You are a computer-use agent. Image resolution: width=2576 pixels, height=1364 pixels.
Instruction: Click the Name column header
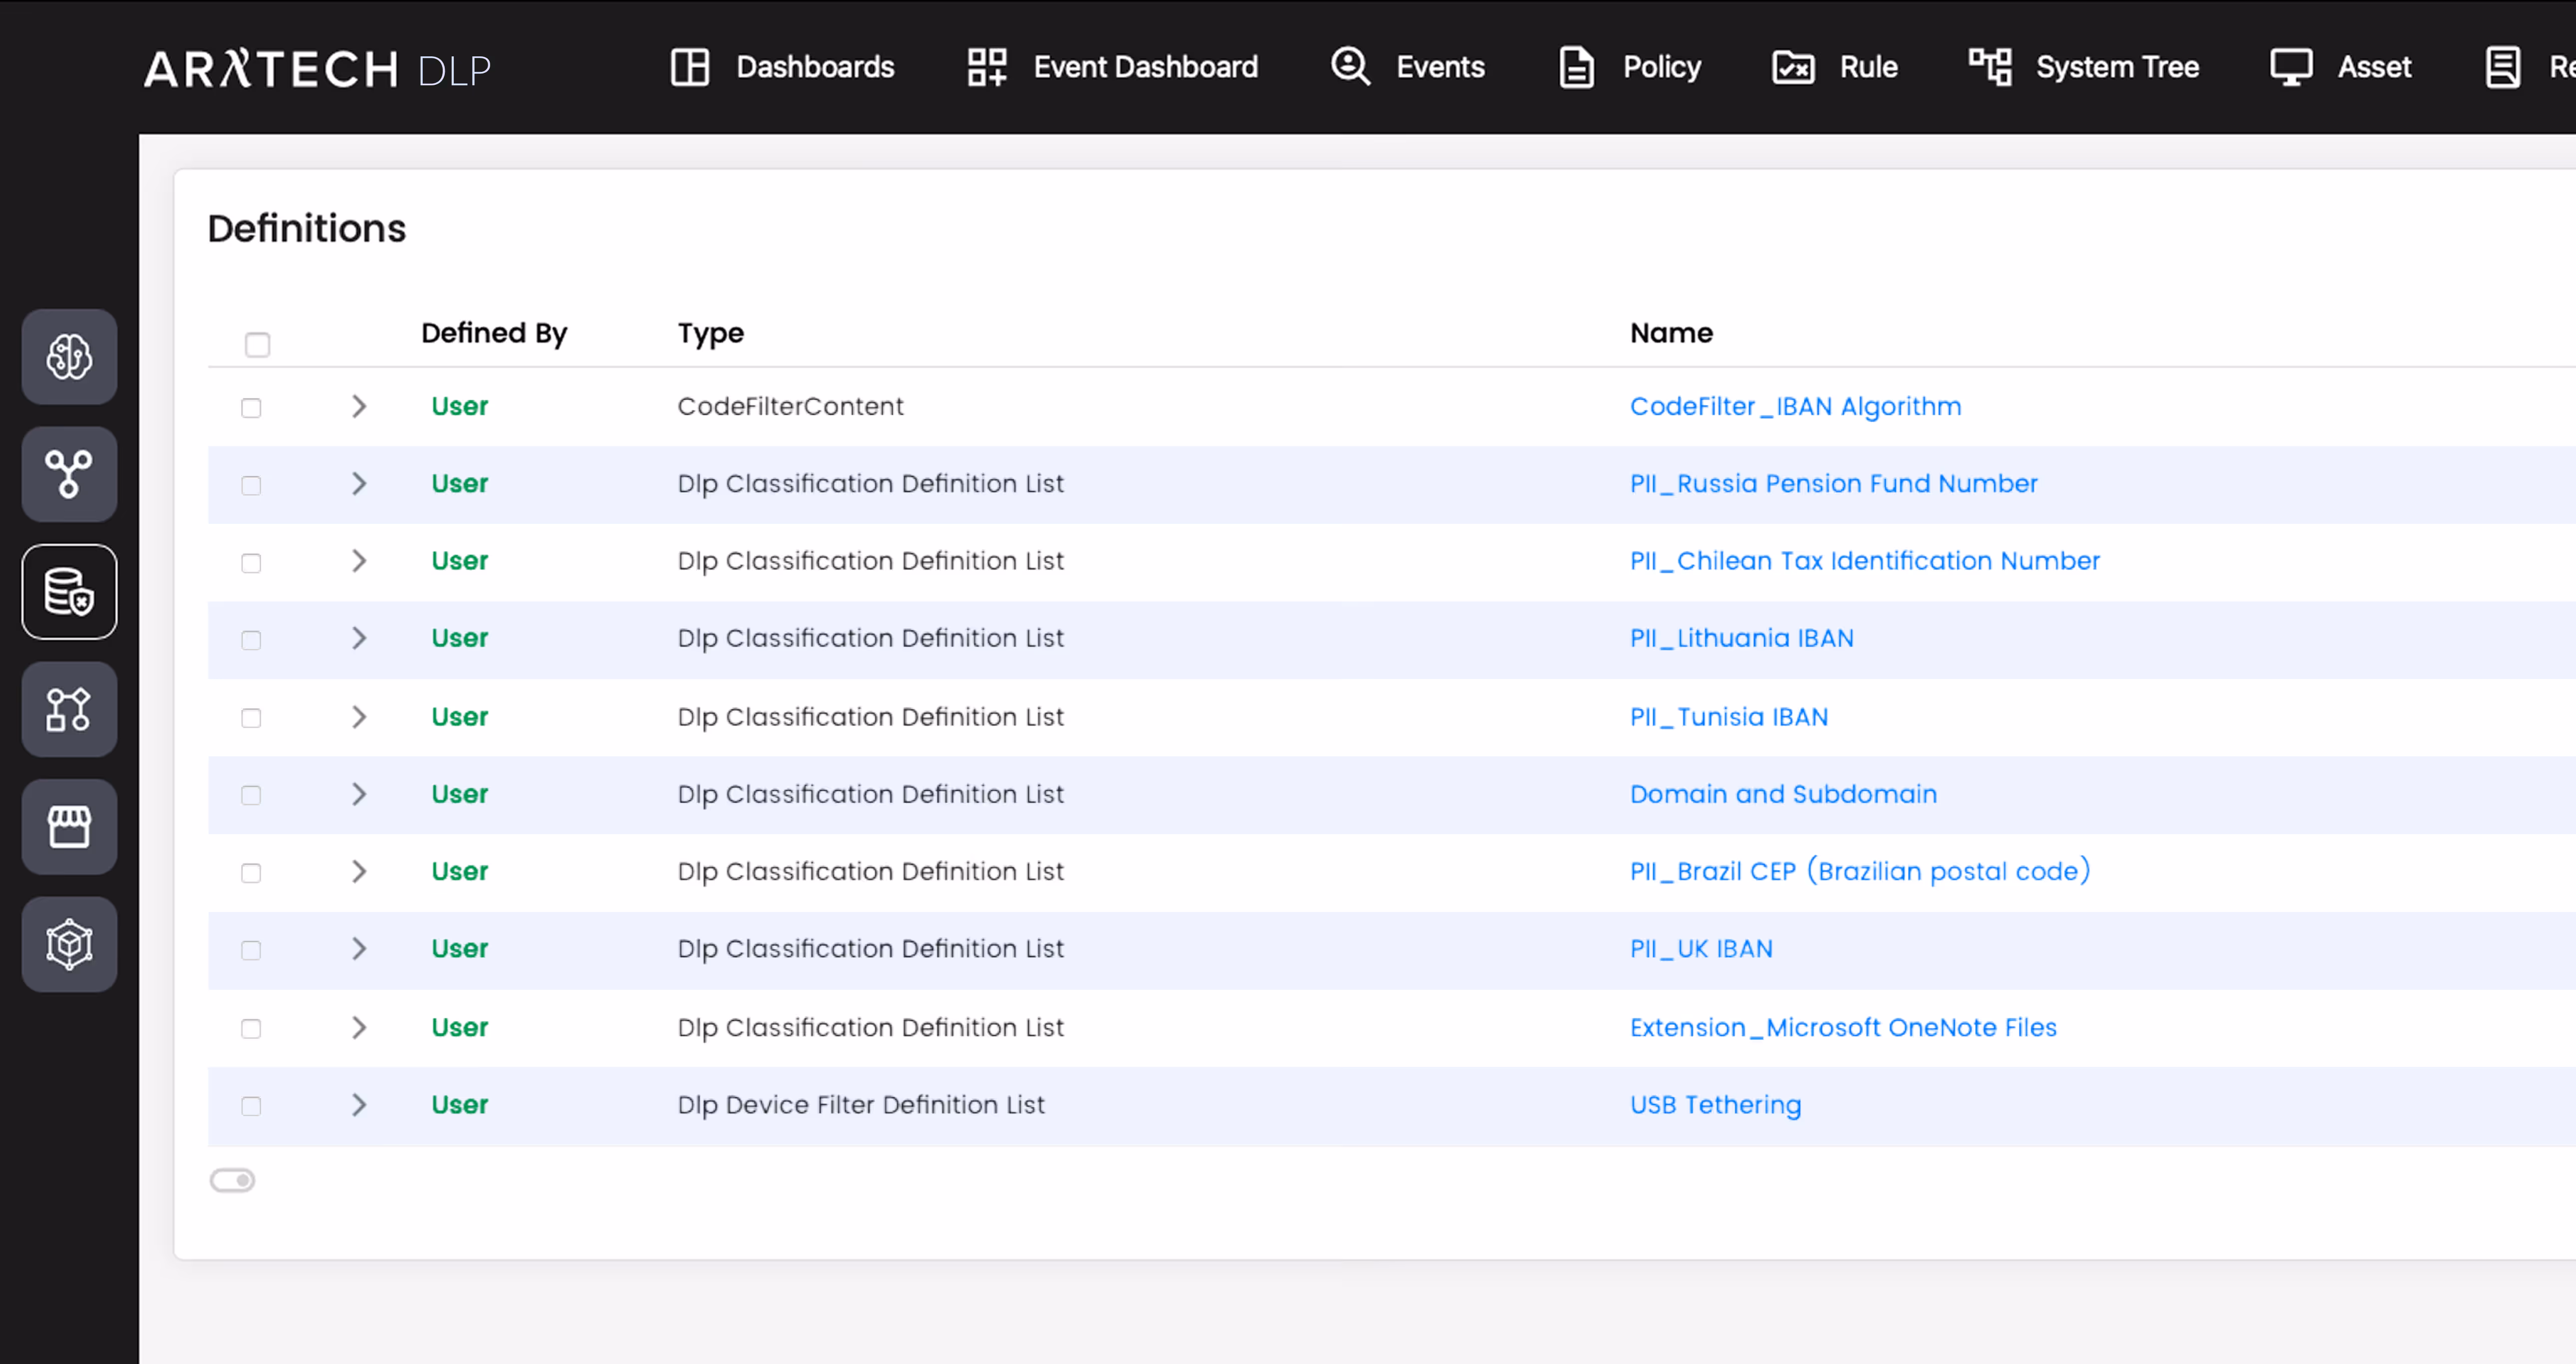1671,333
